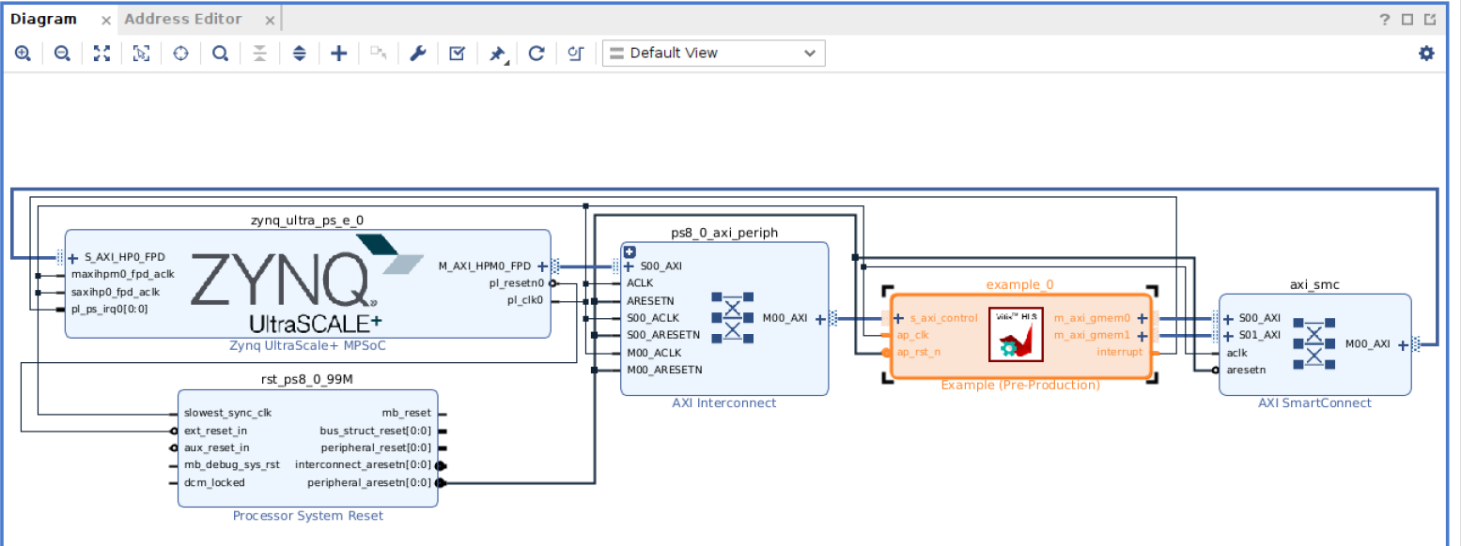The width and height of the screenshot is (1461, 546).
Task: Click the Zoom In toolbar icon
Action: click(x=23, y=53)
